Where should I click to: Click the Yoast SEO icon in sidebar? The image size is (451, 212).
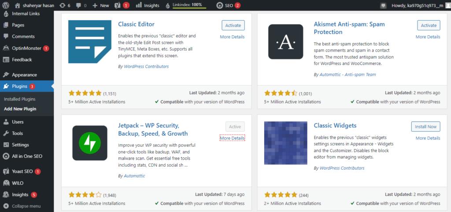[6, 171]
